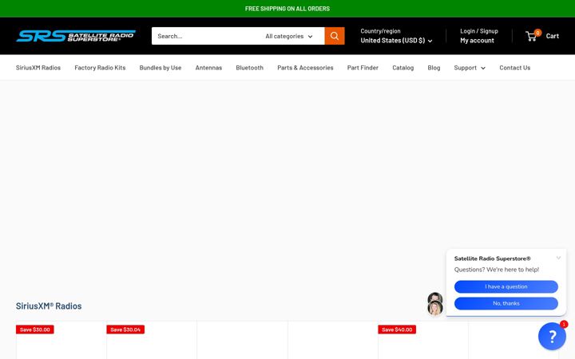575x359 pixels.
Task: Click the Save $40.00 badge
Action: [397, 329]
